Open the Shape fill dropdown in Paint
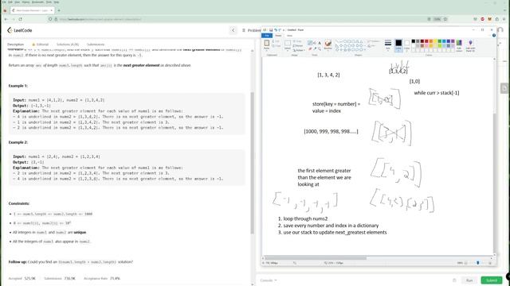Screen dimensions: 510x286 [x=372, y=46]
